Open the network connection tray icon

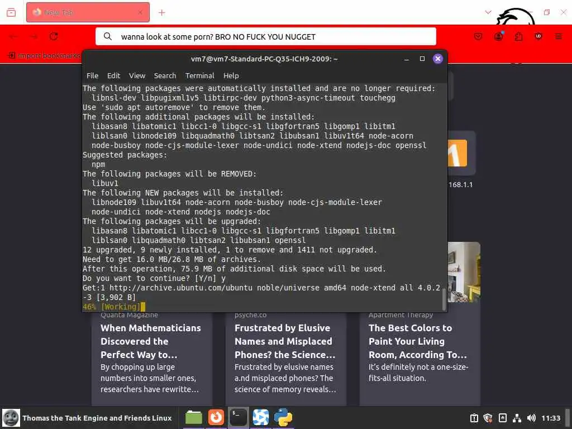517,418
